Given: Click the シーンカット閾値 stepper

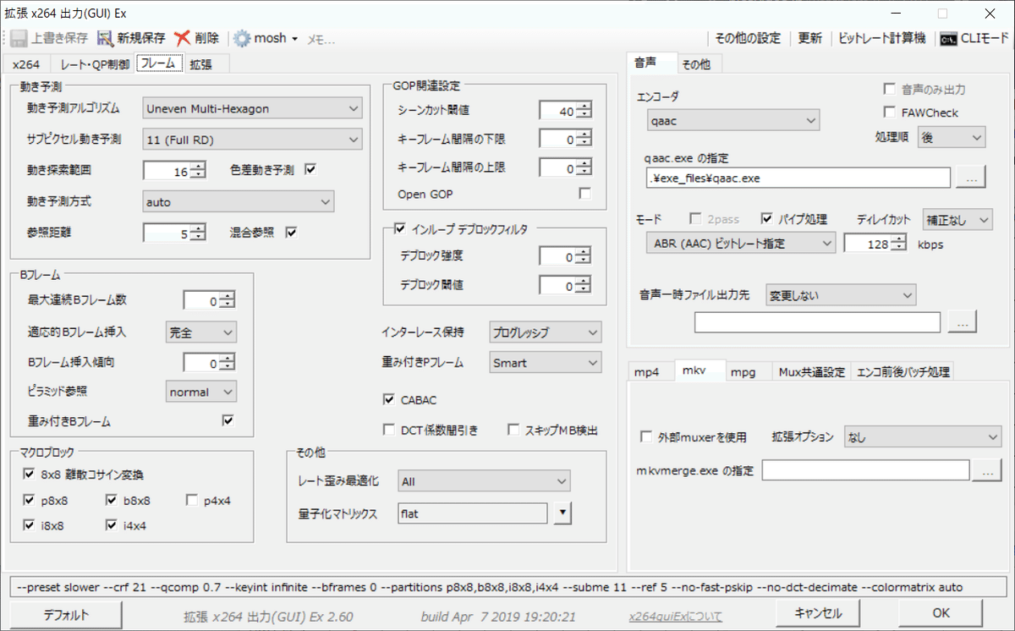Looking at the screenshot, I should 584,111.
